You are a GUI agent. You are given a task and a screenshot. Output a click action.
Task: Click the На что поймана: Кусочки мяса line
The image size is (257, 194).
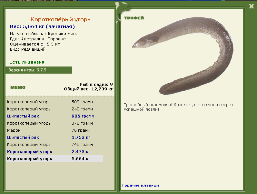pyautogui.click(x=44, y=34)
